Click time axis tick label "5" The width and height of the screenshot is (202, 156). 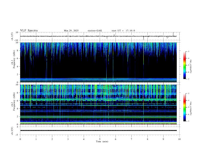coord(100,139)
